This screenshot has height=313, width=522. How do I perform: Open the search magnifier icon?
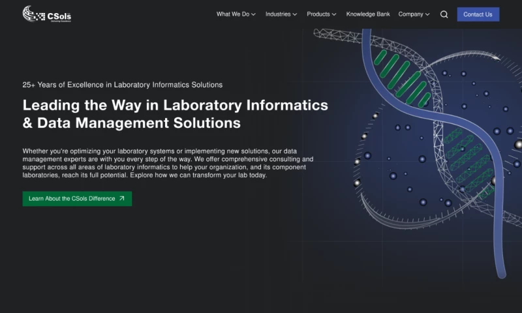(x=444, y=14)
